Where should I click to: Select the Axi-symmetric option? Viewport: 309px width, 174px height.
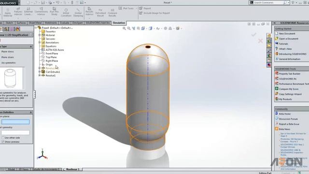point(8,63)
